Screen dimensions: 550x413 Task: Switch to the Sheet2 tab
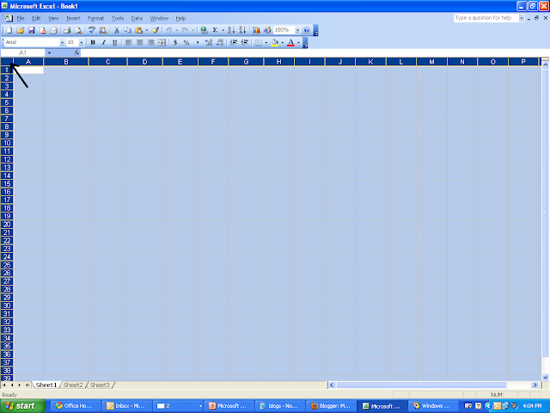pos(73,385)
